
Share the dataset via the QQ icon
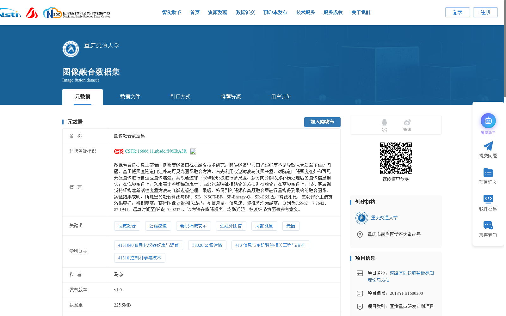tap(384, 123)
